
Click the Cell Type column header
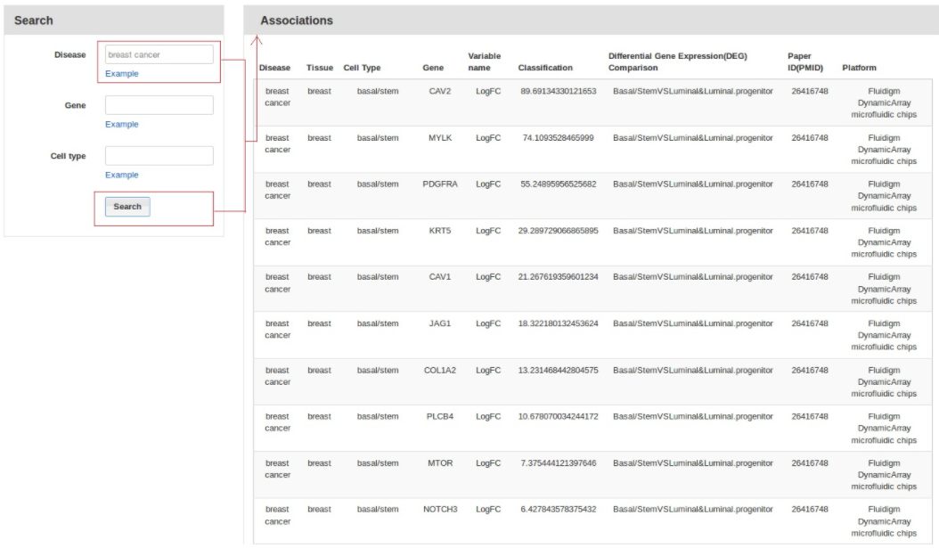363,68
